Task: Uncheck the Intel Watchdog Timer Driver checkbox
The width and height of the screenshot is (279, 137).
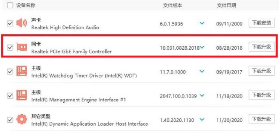Action: point(10,72)
